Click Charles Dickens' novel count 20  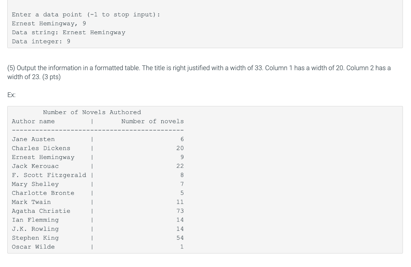pyautogui.click(x=180, y=148)
